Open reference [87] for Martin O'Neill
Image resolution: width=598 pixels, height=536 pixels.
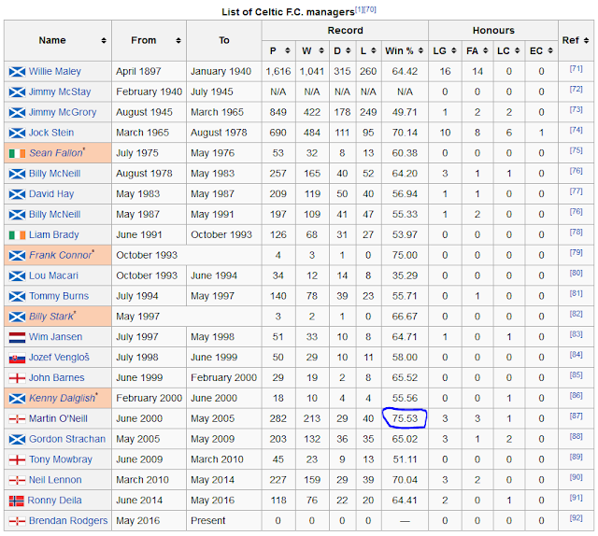[576, 416]
